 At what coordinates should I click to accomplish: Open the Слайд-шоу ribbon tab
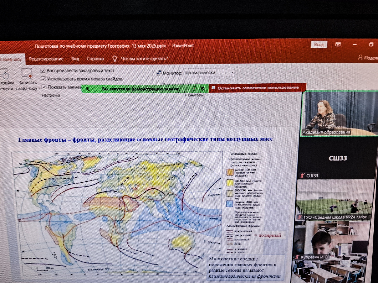[11, 59]
